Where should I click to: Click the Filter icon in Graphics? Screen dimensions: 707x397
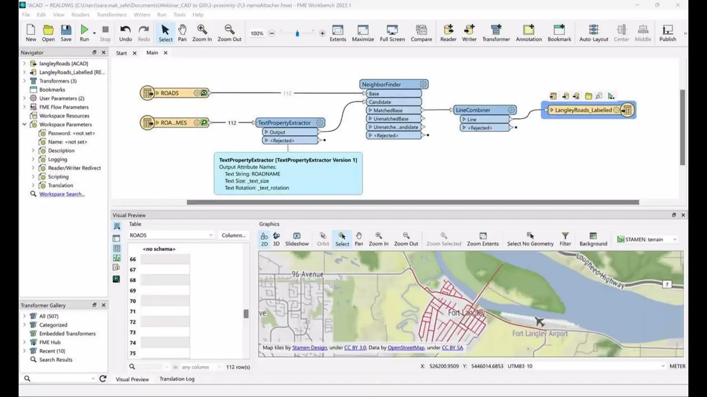pyautogui.click(x=565, y=239)
